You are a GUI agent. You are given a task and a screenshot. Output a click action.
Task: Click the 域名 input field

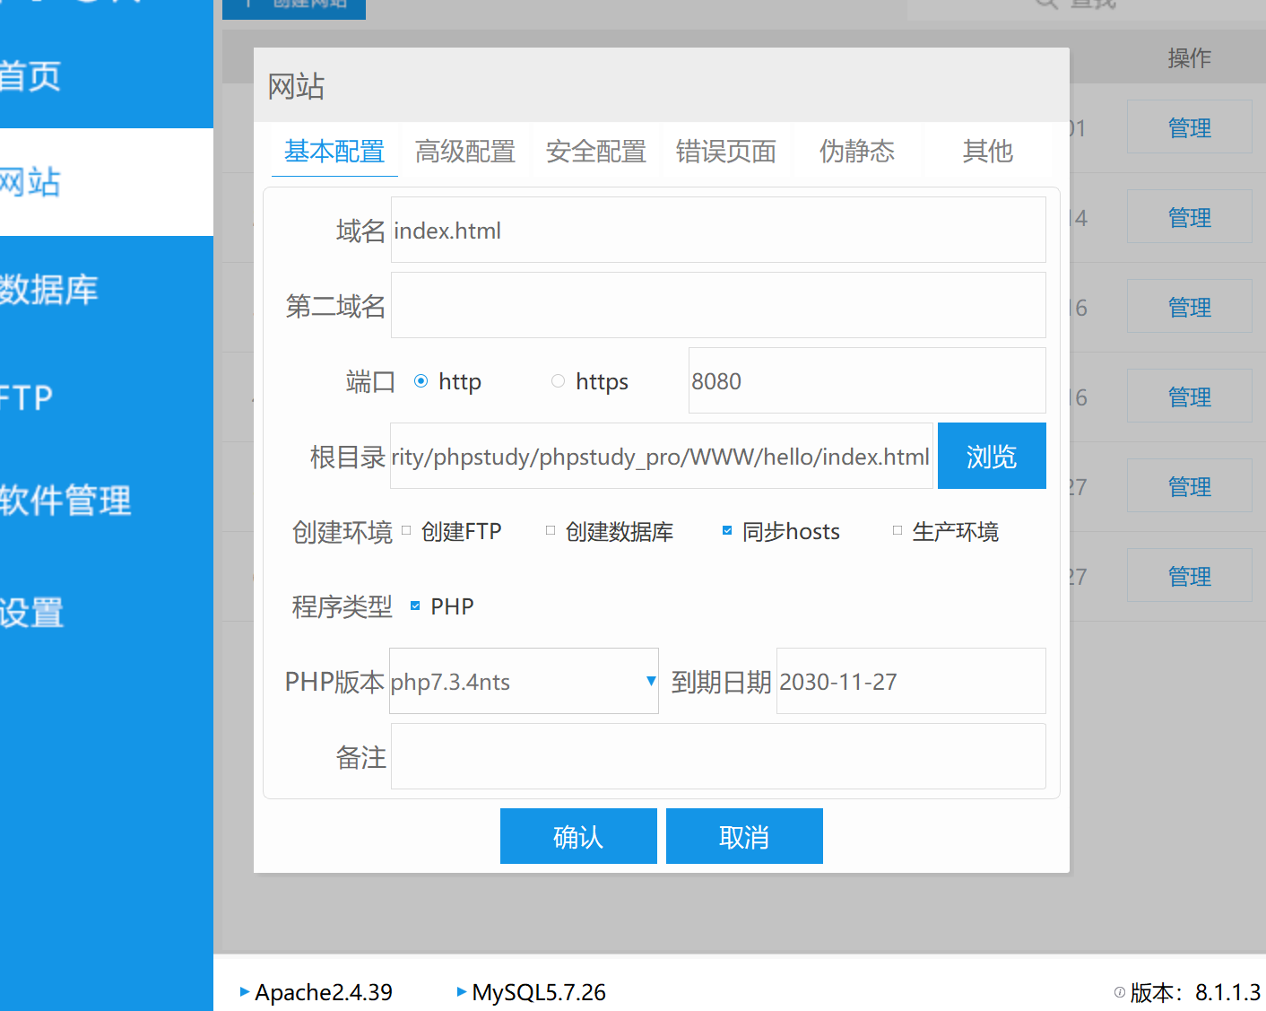click(x=718, y=230)
